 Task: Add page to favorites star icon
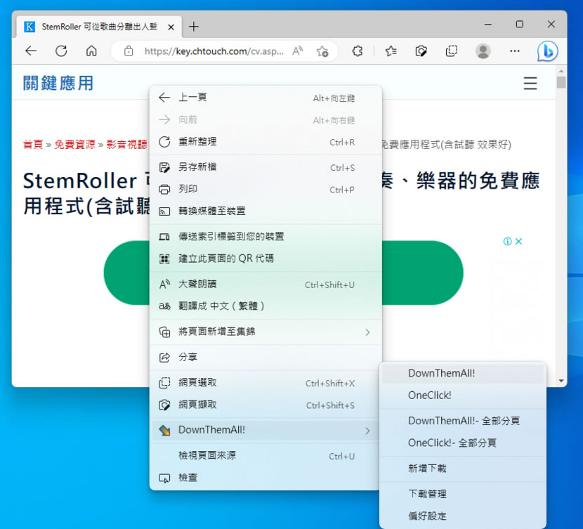[x=322, y=51]
